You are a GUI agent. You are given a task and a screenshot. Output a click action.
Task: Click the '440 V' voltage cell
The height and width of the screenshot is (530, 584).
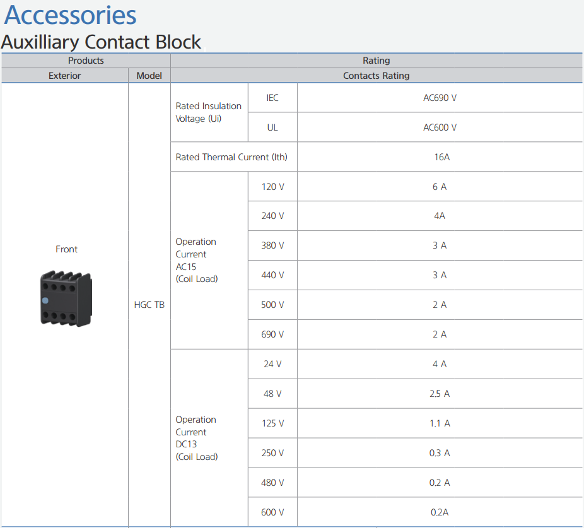(272, 275)
